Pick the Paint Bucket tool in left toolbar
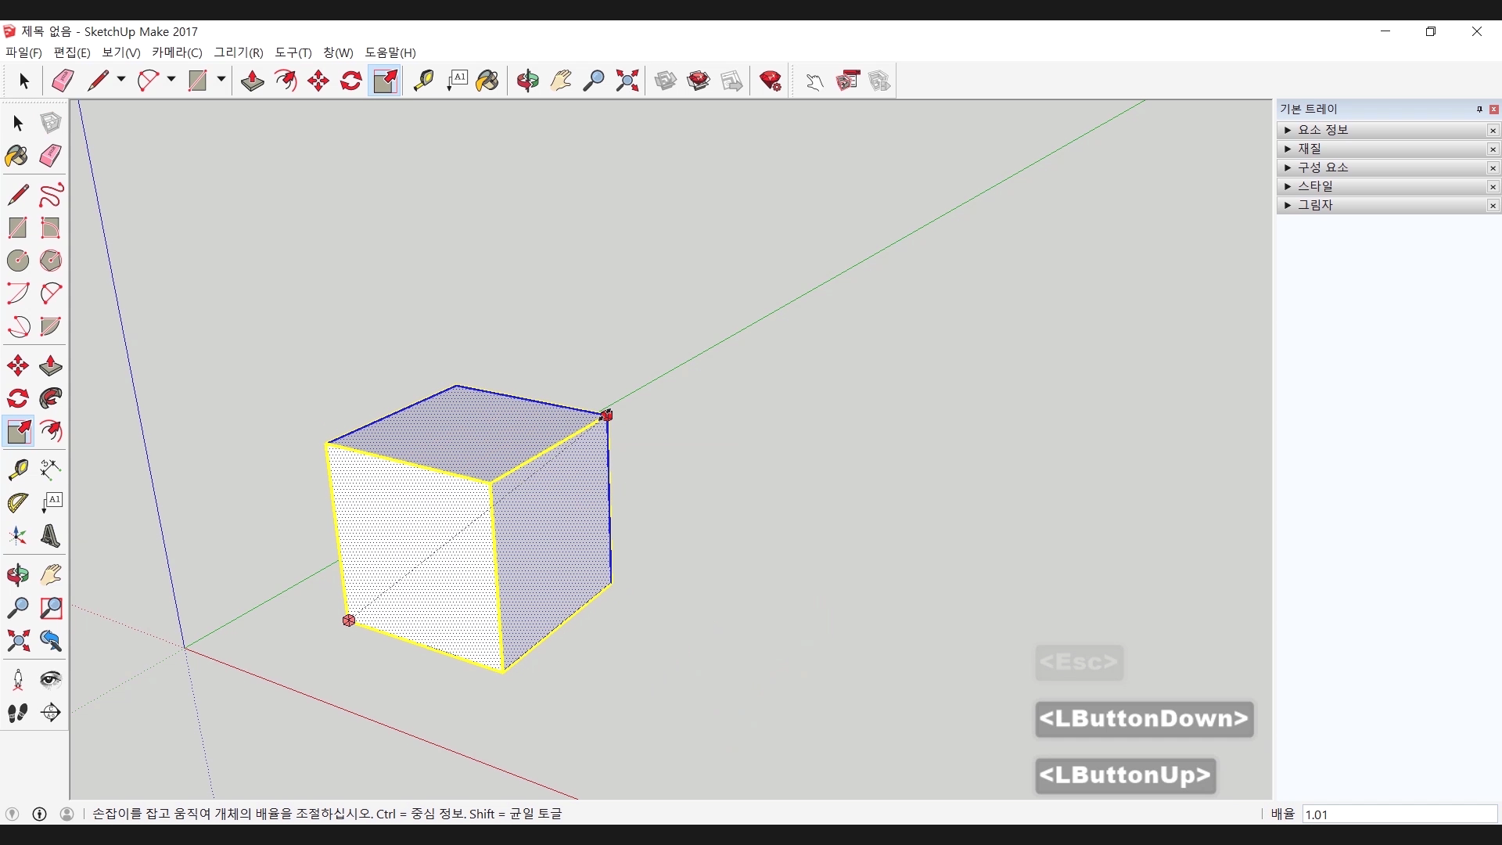 (16, 156)
